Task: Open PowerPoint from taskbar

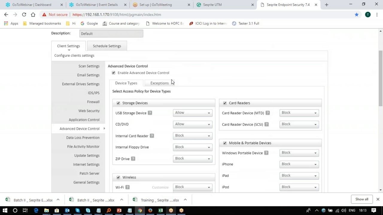Action: point(119,211)
